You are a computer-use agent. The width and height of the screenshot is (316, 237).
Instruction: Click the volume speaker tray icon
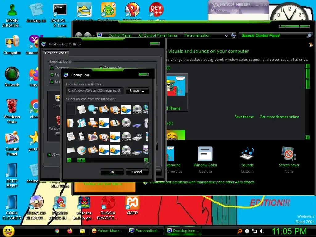(x=262, y=231)
